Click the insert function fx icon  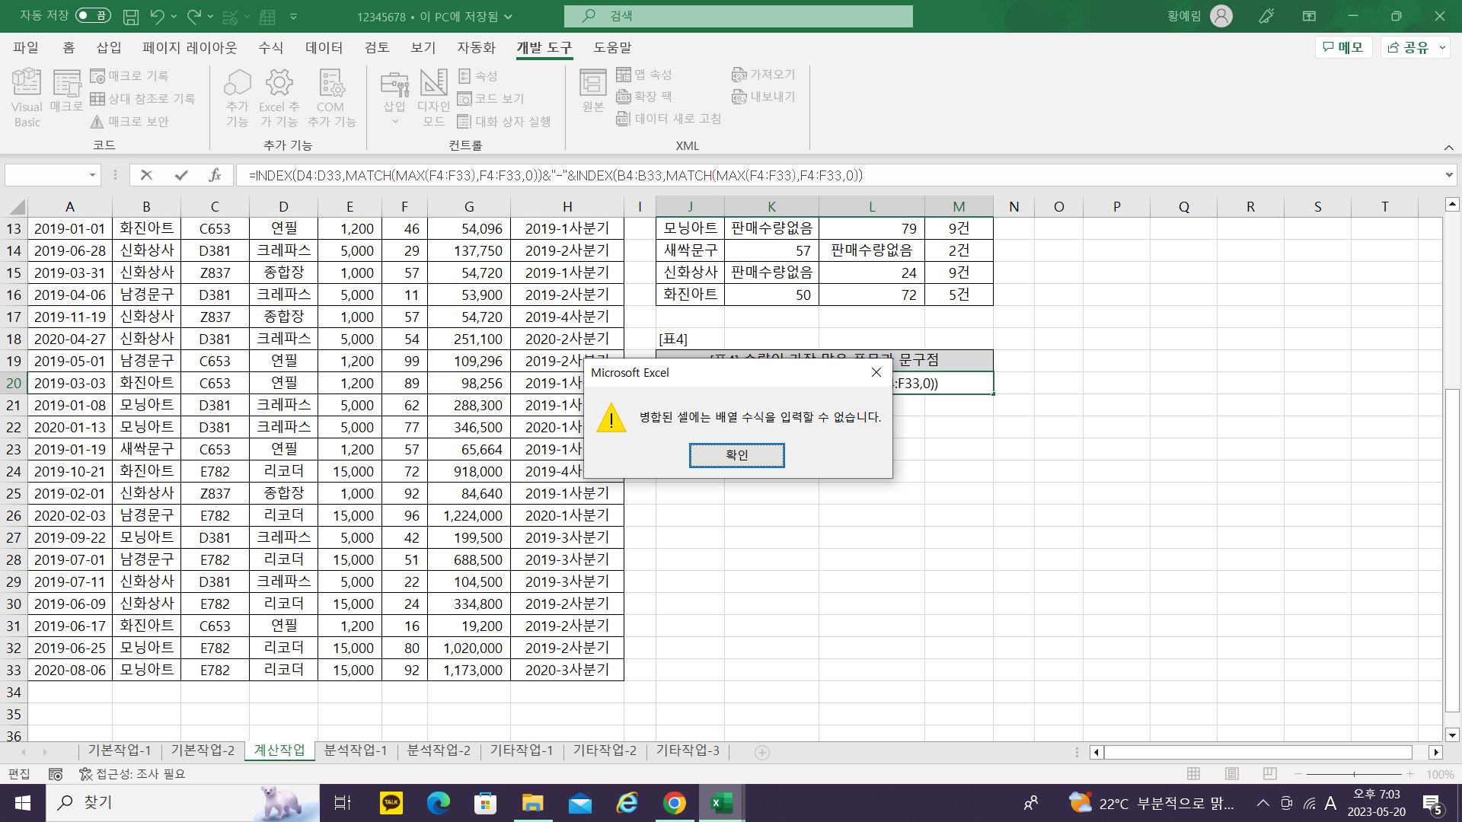pos(215,175)
